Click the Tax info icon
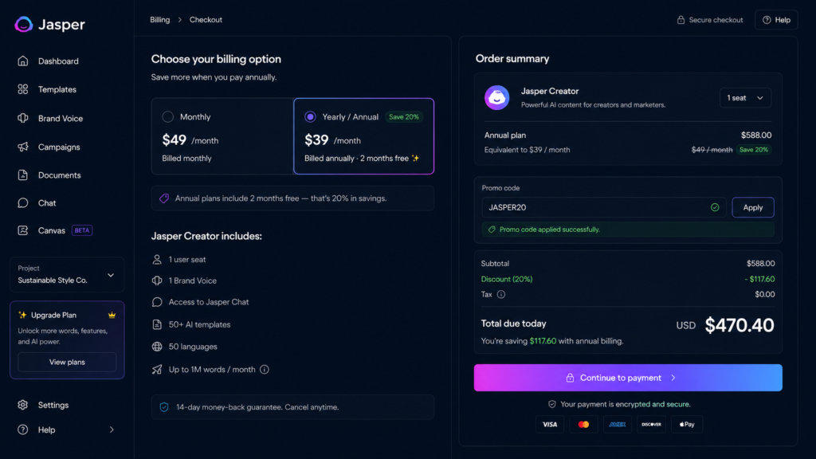 point(501,295)
